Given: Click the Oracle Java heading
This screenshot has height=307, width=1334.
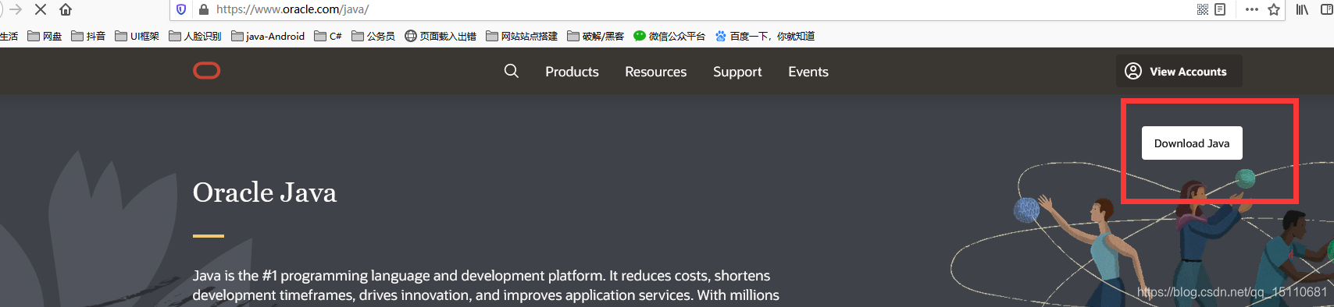Looking at the screenshot, I should point(265,192).
